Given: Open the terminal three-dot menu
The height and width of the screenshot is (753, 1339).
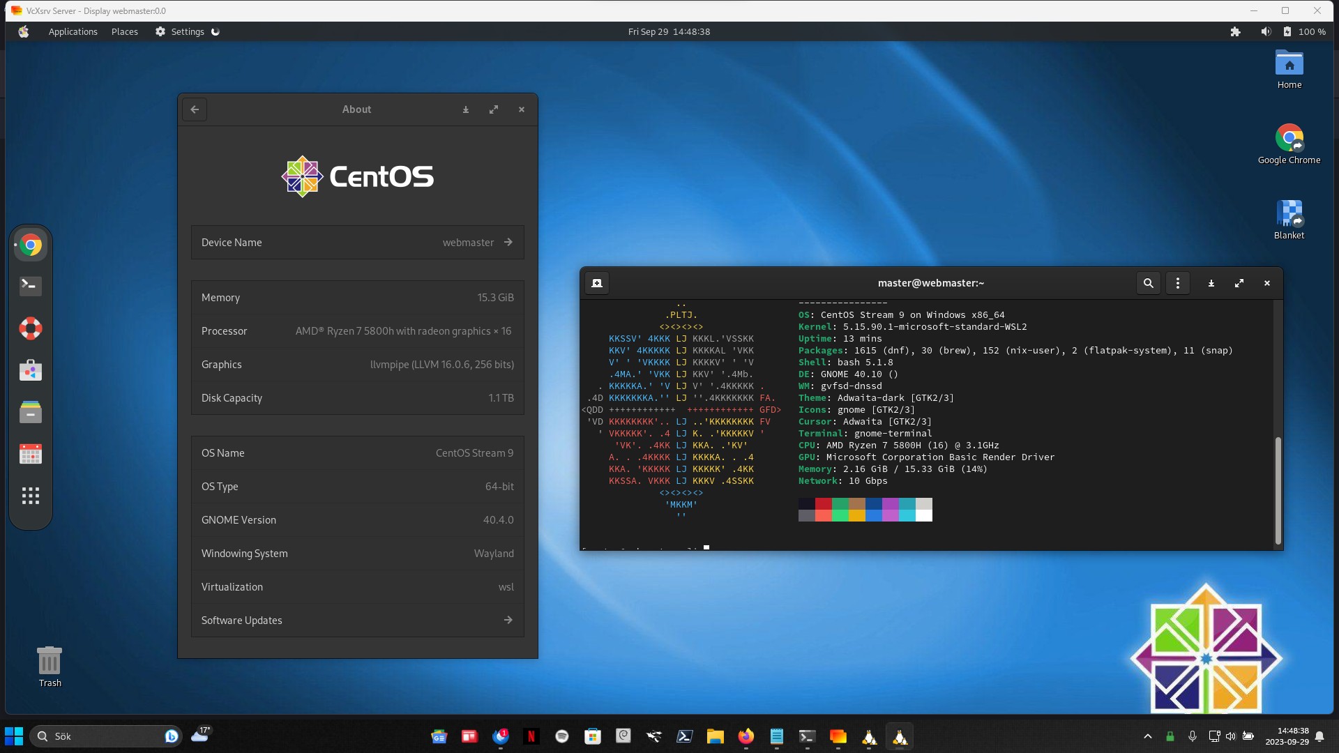Looking at the screenshot, I should [x=1178, y=283].
